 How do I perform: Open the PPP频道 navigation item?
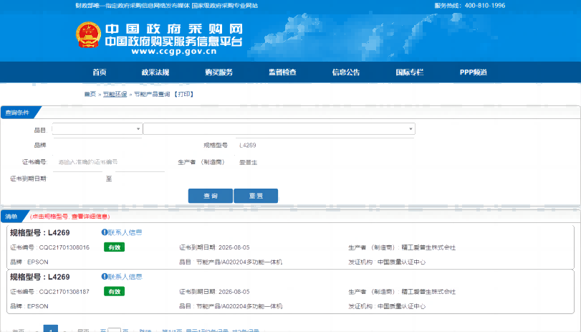tap(473, 72)
